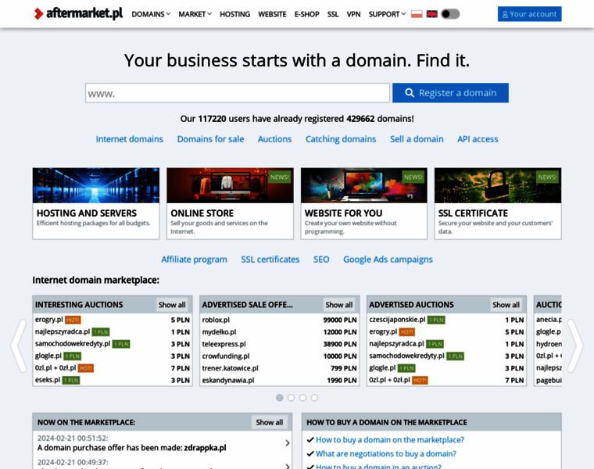Switch language to English flag
594x469 pixels.
click(x=431, y=14)
